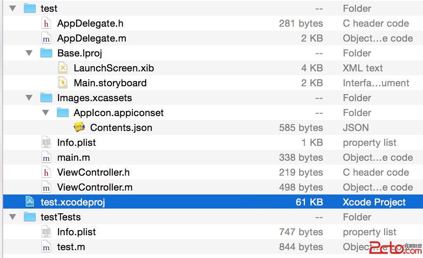This screenshot has height=258, width=423.
Task: Click the Xcode Project kind label
Action: coord(374,202)
